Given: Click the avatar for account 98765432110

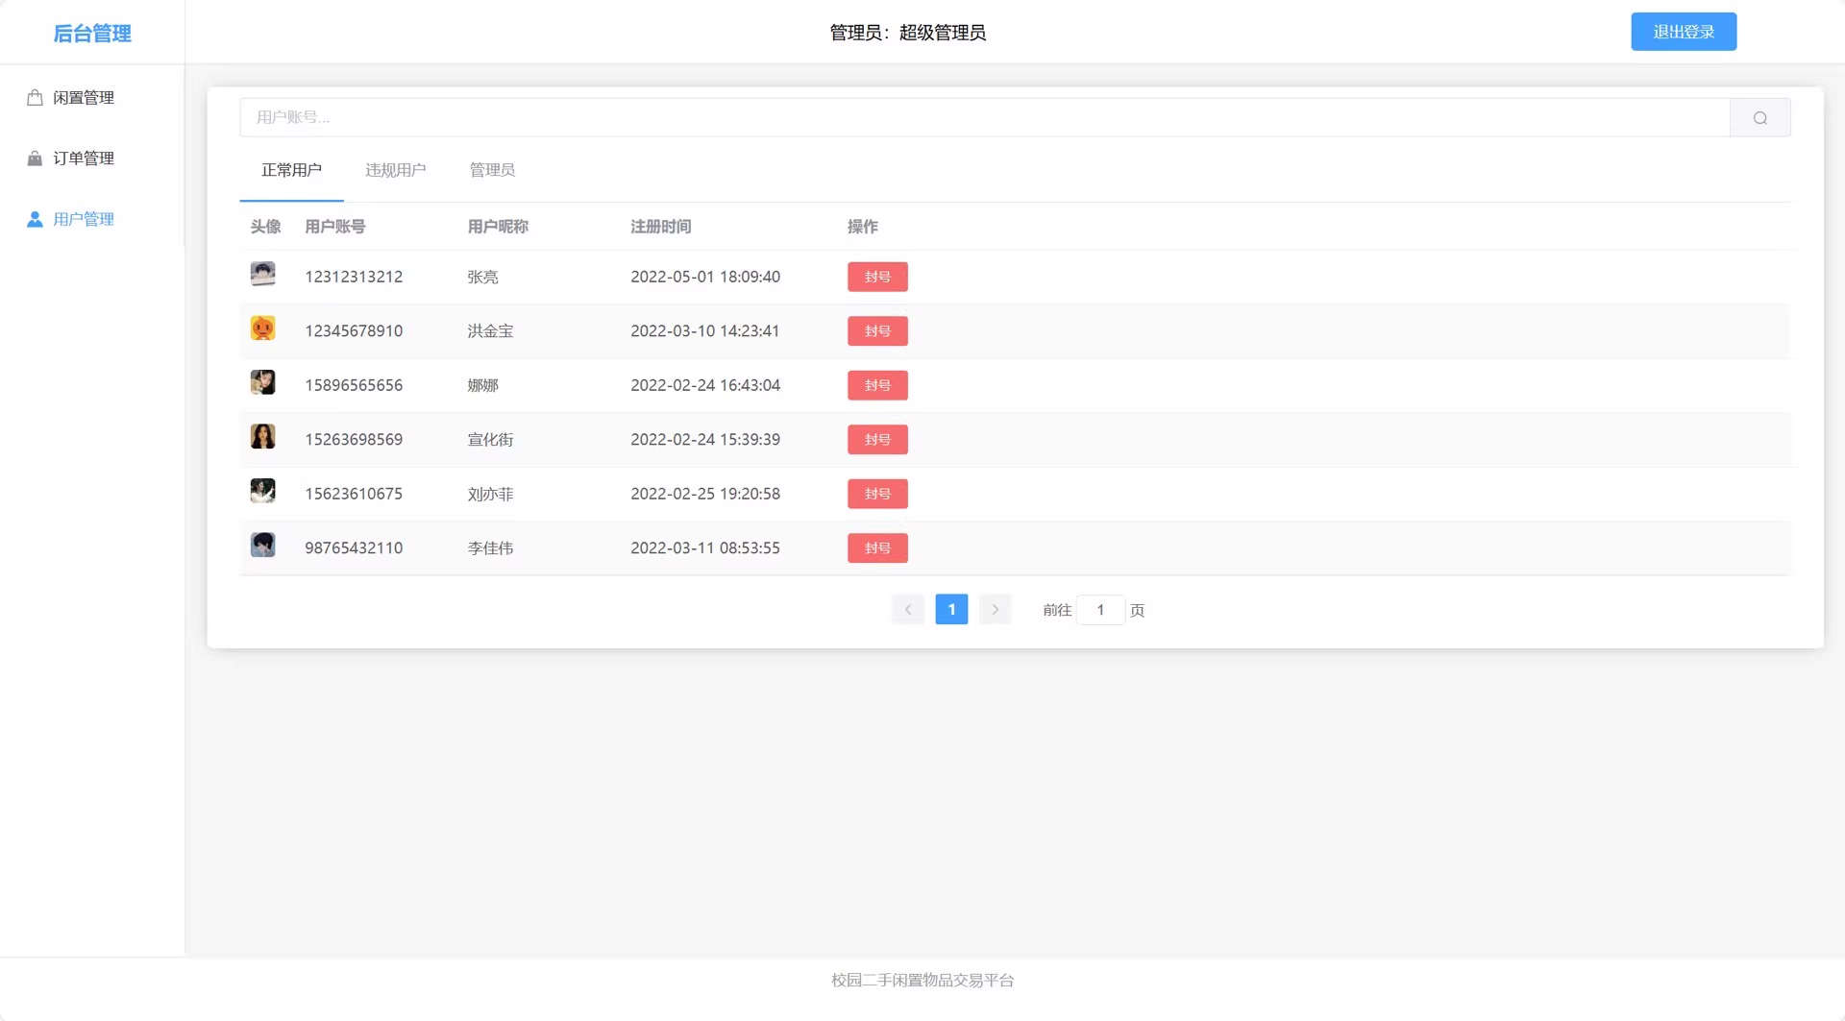Looking at the screenshot, I should point(262,546).
